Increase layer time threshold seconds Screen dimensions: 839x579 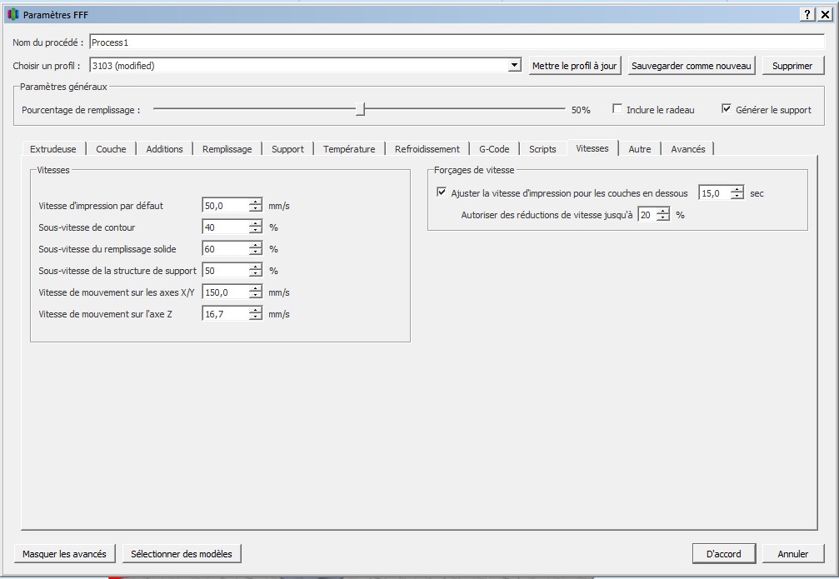737,189
